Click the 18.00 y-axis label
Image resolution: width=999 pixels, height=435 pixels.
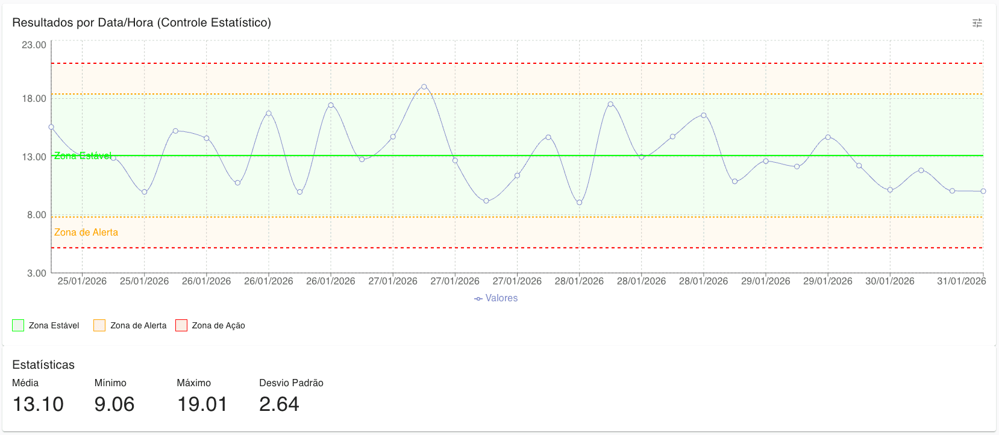34,99
